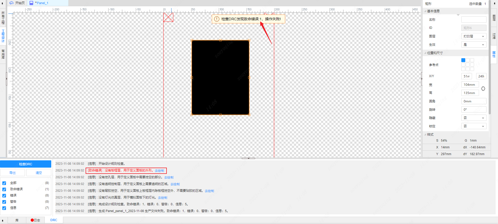Click the pin icon left of 开始页 tab
This screenshot has width=498, height=224.
[x=2, y=3]
